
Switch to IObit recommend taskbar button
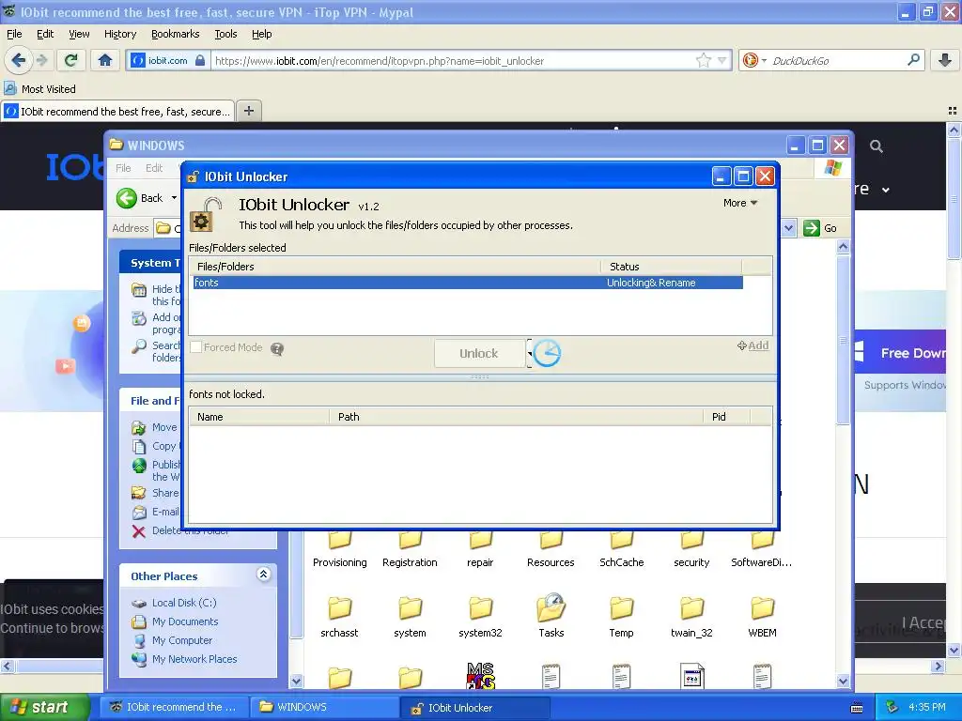(x=174, y=707)
